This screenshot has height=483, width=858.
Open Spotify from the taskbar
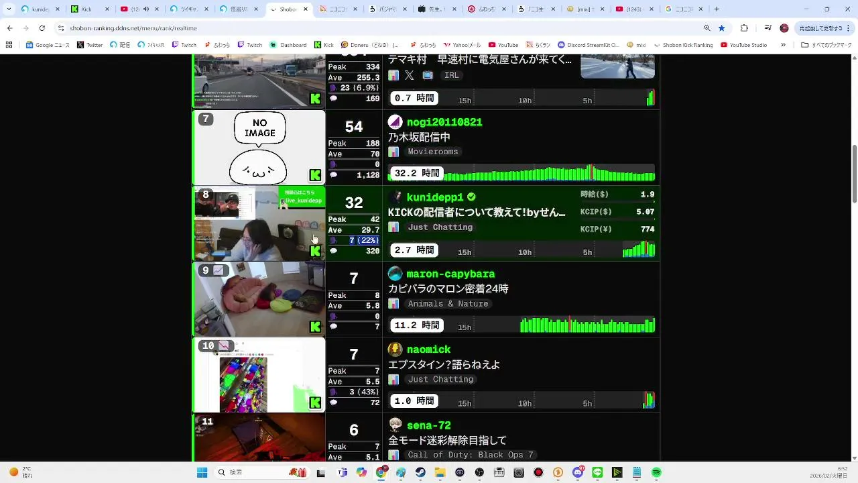point(656,472)
